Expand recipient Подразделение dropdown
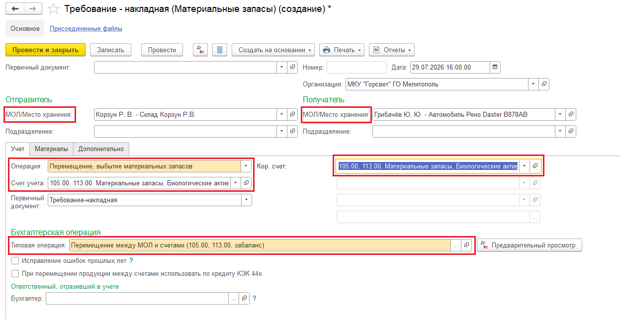620x319 pixels. point(560,131)
